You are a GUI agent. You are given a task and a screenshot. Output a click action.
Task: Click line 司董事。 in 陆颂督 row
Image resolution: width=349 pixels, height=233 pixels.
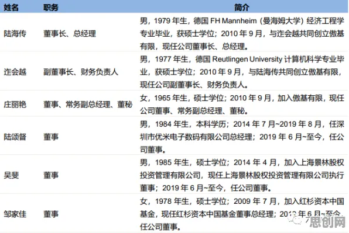[x=153, y=149]
